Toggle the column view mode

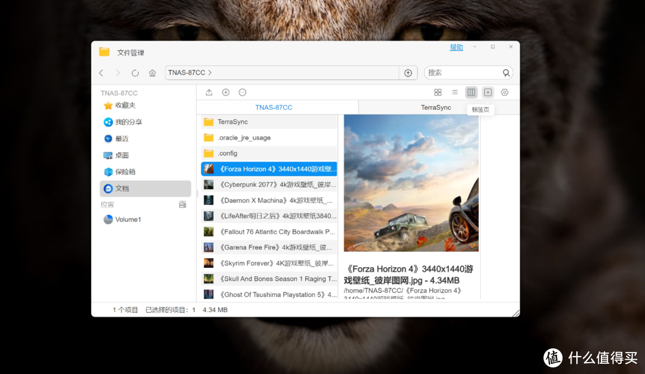[x=471, y=92]
